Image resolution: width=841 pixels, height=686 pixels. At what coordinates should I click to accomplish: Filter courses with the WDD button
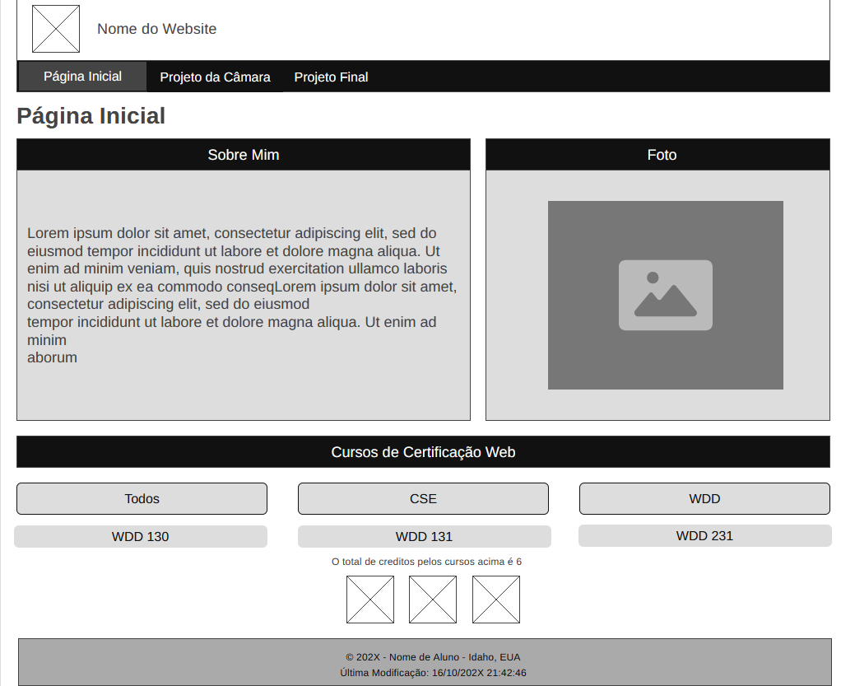704,499
